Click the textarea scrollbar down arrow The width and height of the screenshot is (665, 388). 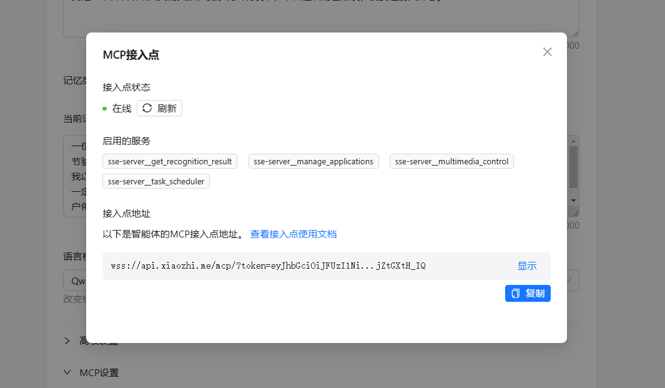[x=573, y=199]
